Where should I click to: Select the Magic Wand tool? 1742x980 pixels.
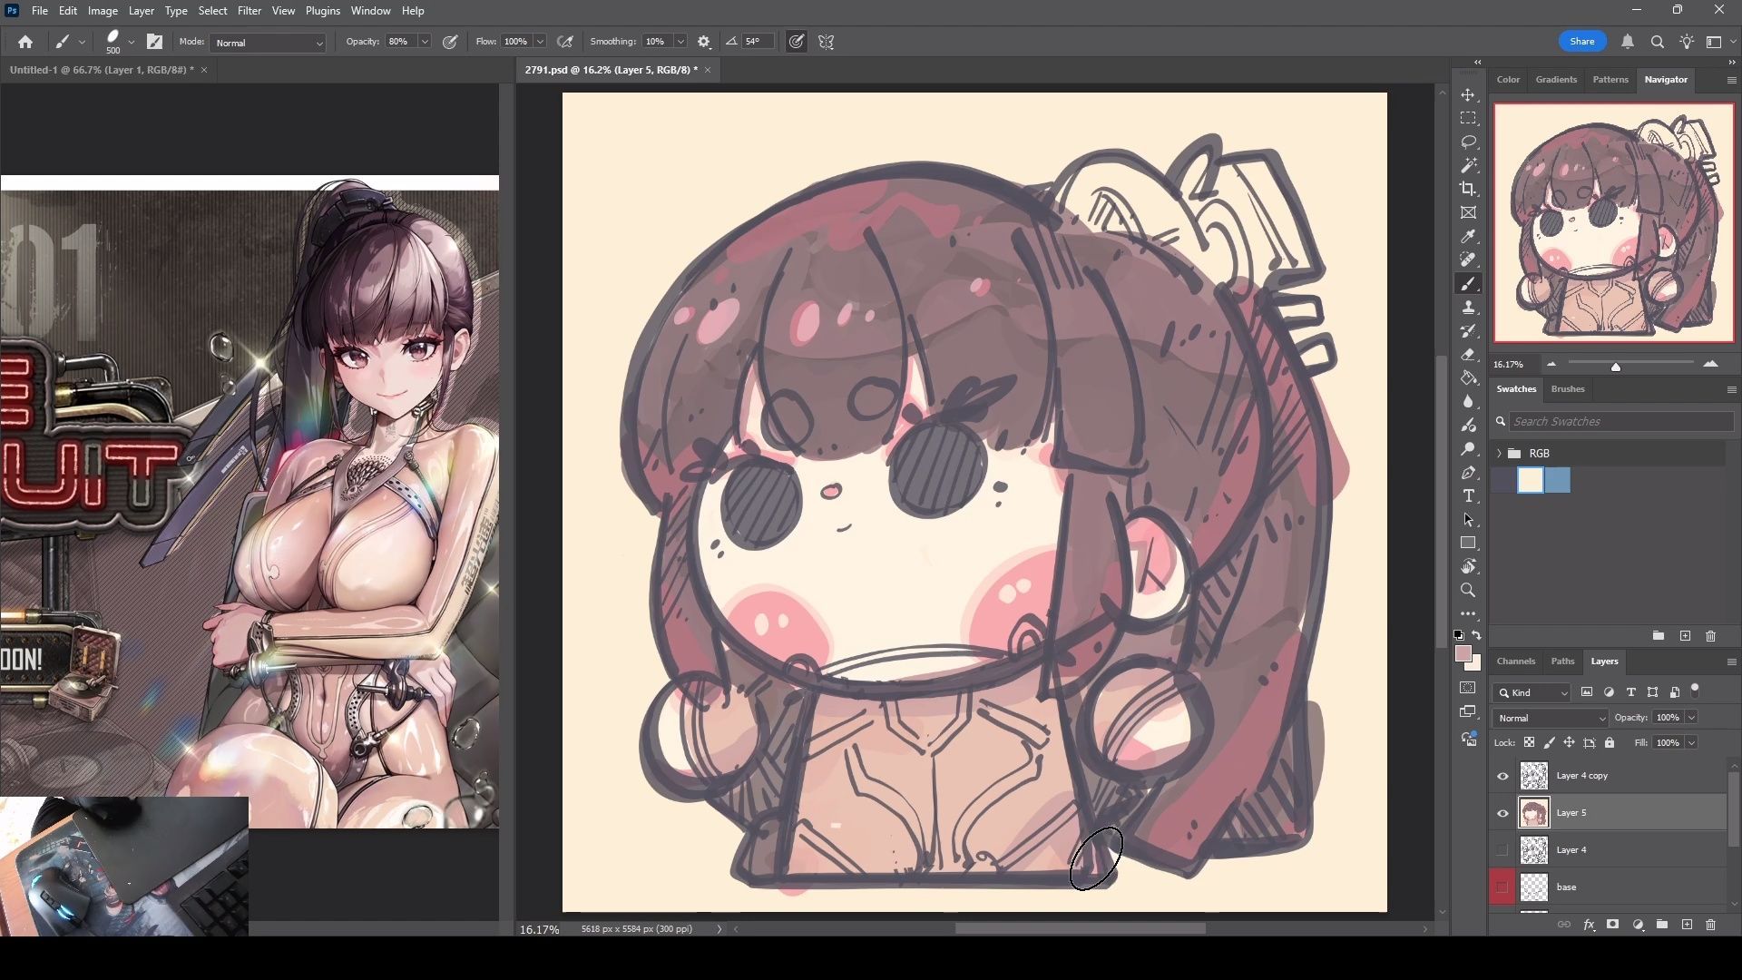[x=1468, y=166]
